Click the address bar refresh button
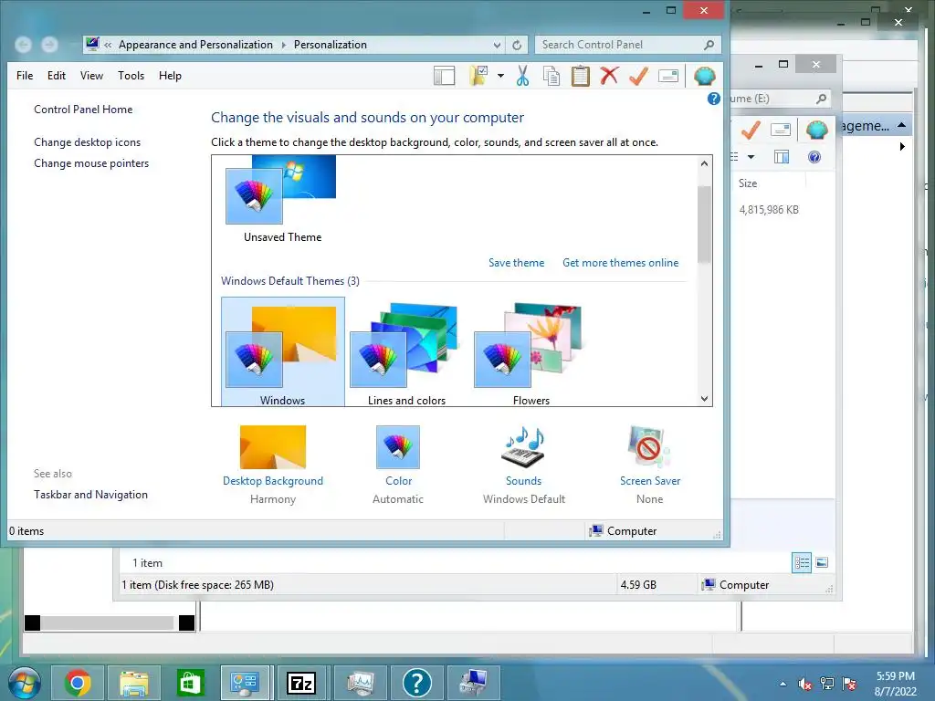The image size is (935, 701). (x=517, y=45)
